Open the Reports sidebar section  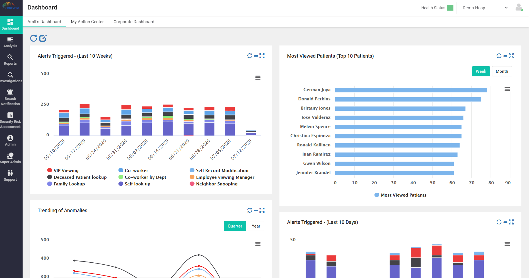tap(10, 60)
